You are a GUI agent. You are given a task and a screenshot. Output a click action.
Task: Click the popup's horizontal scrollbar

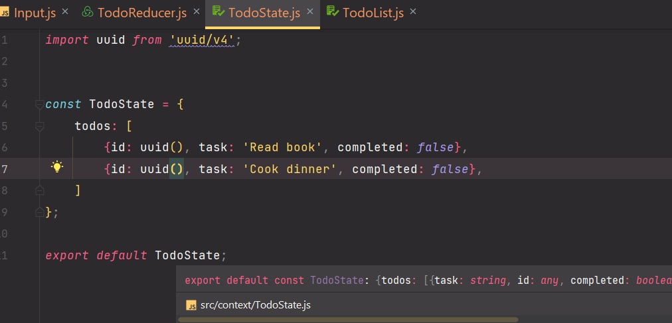coord(348,320)
